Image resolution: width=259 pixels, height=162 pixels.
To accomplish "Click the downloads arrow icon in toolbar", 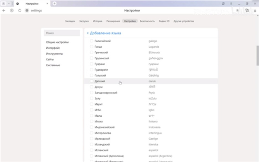I will click(x=255, y=10).
